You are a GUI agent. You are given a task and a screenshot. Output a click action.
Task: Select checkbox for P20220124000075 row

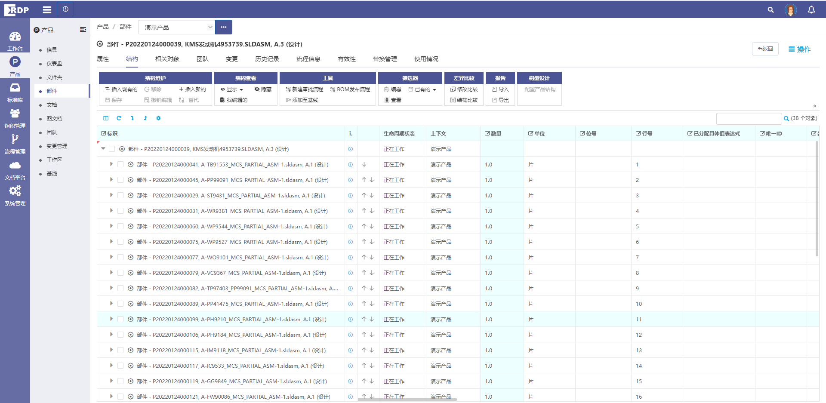click(120, 242)
